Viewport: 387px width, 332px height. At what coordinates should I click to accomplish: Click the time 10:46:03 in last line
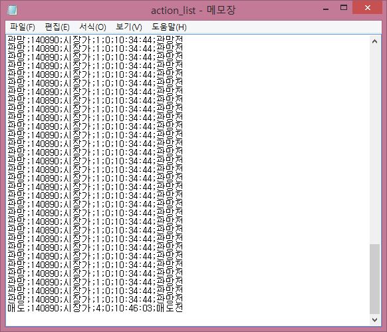point(134,308)
